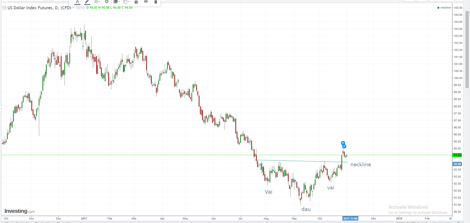
Task: Toggle drawing visibility with the eye icon
Action: pyautogui.click(x=146, y=2)
